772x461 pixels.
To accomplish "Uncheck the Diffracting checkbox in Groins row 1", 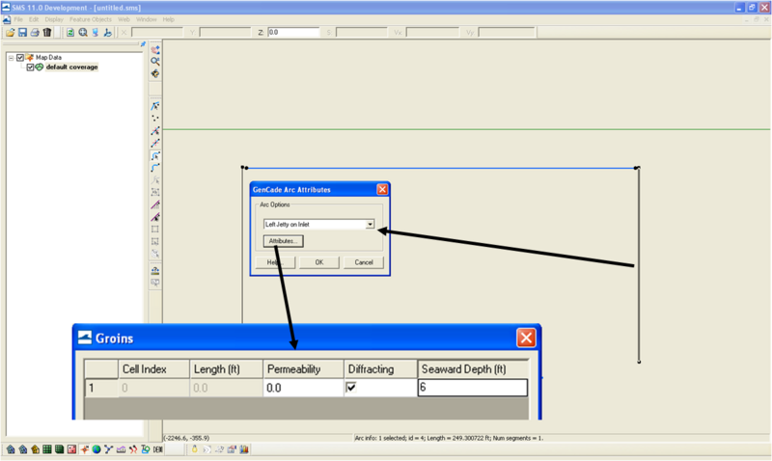I will (351, 387).
